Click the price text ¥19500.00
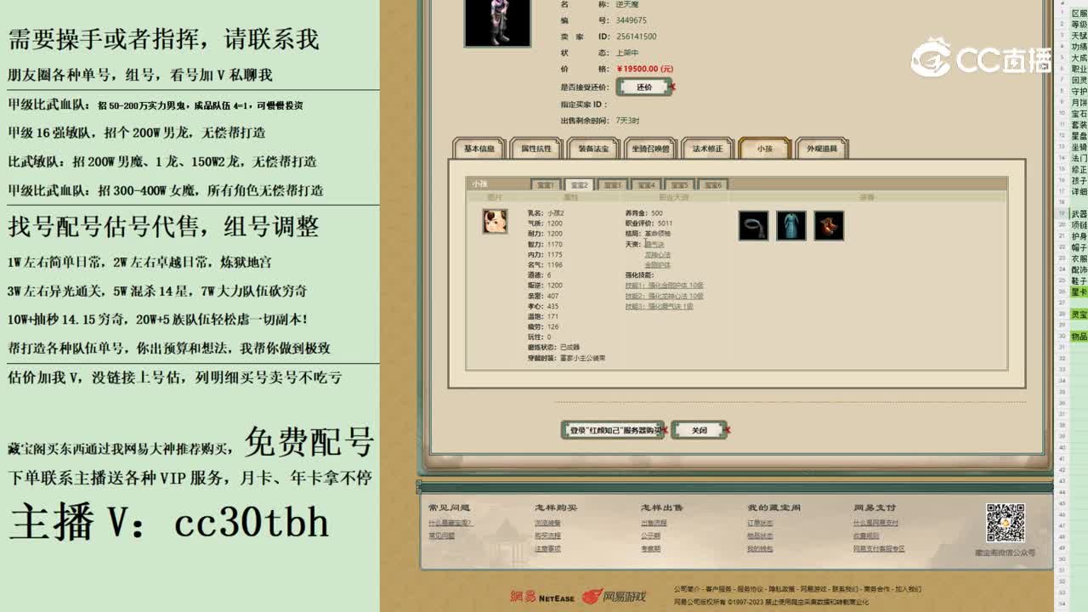Viewport: 1088px width, 612px height. click(x=644, y=69)
